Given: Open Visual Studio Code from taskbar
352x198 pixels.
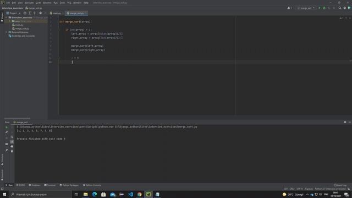Looking at the screenshot, I should click(130, 194).
